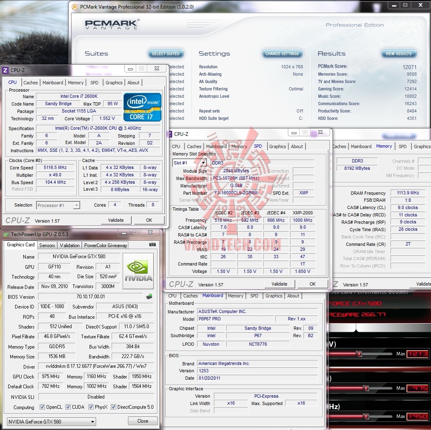Screen dimensions: 431x430
Task: Open the memory Slot #1 dropdown
Action: coord(189,163)
